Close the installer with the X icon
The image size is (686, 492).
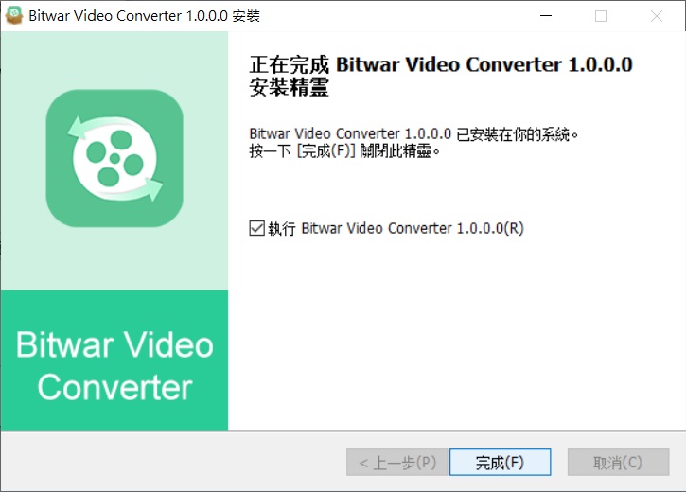657,16
